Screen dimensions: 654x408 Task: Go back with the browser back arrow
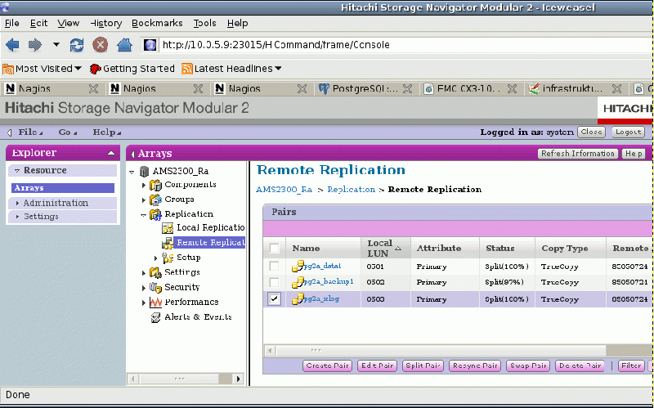pos(12,45)
